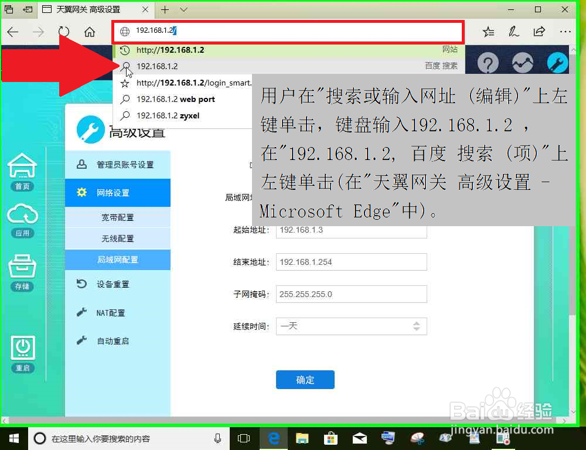The width and height of the screenshot is (586, 450).
Task: Select the 天翼网关 高级设置 browser tab
Action: pos(96,10)
